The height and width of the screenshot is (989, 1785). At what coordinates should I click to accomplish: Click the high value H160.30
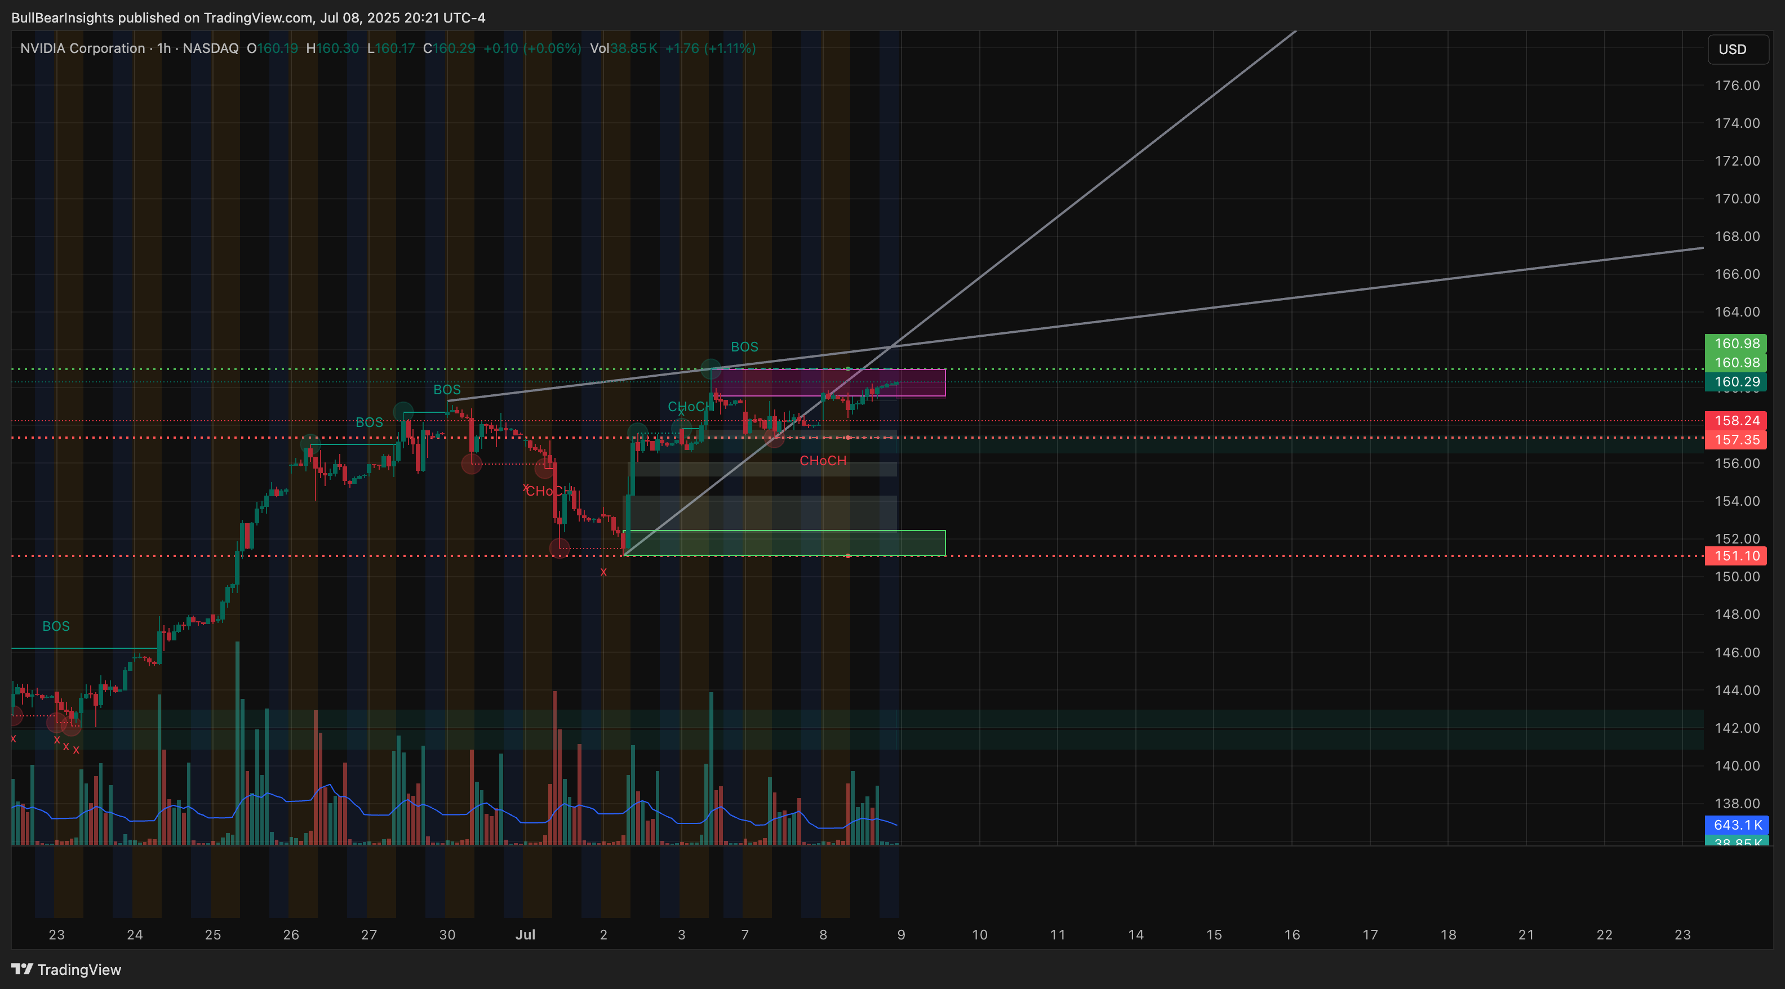point(332,48)
